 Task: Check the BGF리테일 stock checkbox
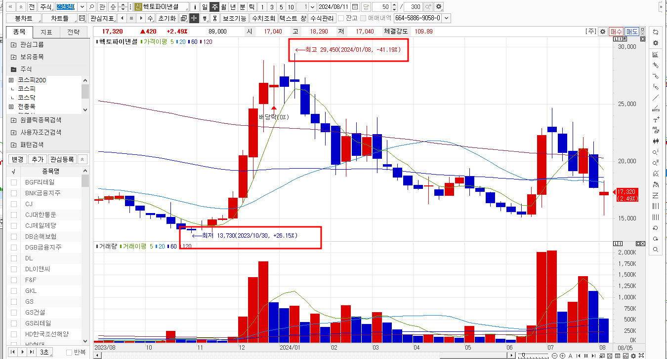pos(14,182)
